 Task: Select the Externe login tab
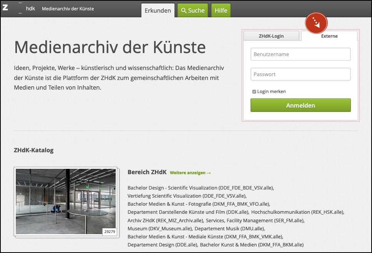pos(329,36)
